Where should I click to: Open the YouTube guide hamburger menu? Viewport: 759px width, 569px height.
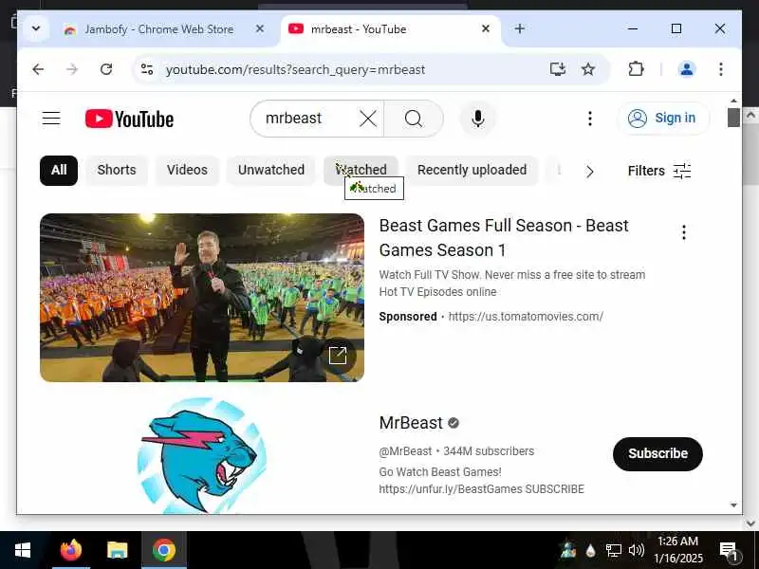51,119
